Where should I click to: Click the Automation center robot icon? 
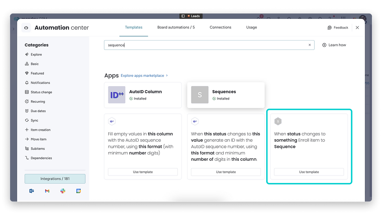(27, 28)
